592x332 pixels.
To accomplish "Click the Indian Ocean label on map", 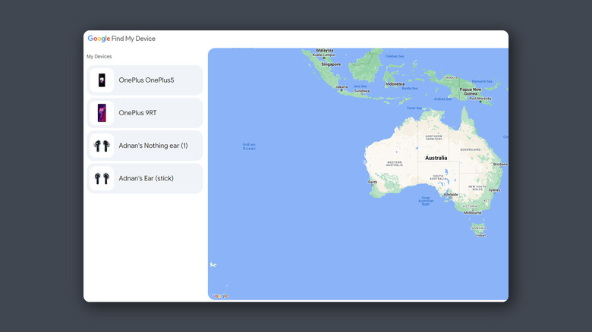I will click(249, 146).
